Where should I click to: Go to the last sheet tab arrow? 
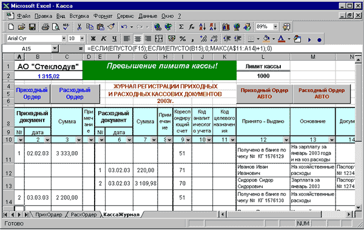tap(27, 215)
